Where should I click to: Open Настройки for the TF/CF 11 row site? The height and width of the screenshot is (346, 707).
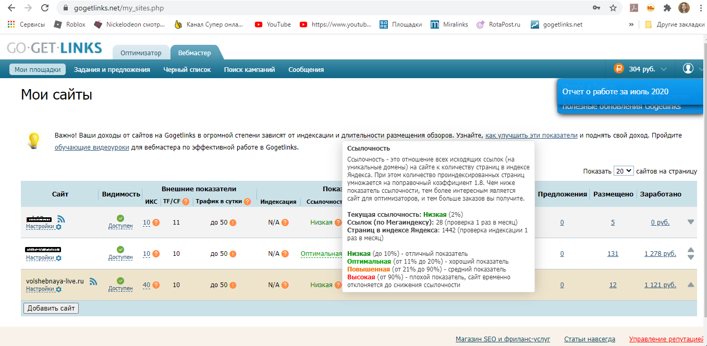44,227
